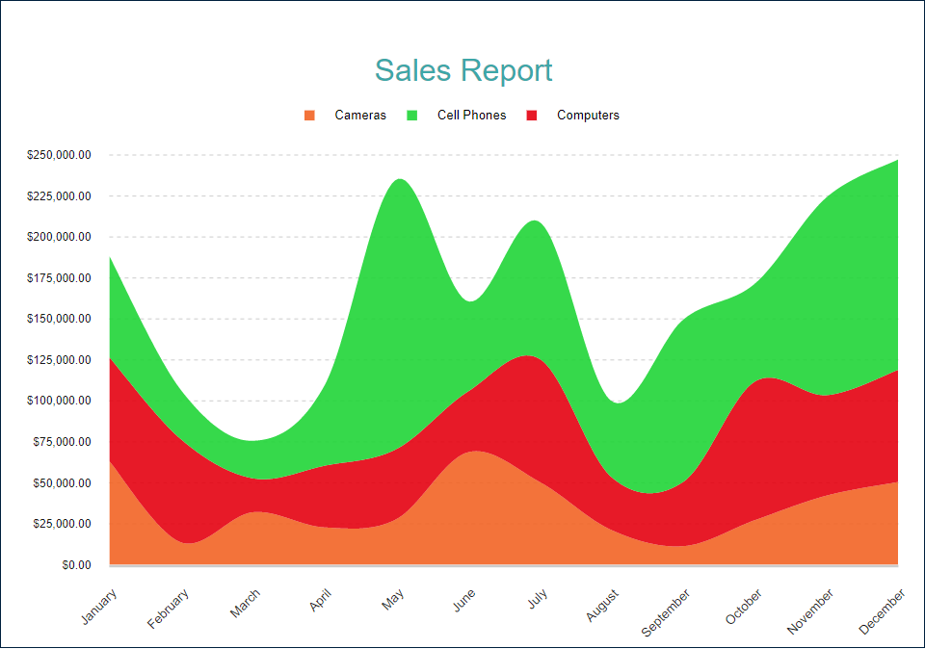Click the $250,000.00 y-axis label
Image resolution: width=925 pixels, height=649 pixels.
(59, 155)
